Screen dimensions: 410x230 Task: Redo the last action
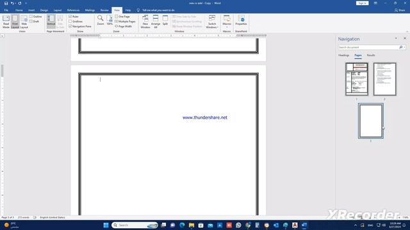point(20,3)
